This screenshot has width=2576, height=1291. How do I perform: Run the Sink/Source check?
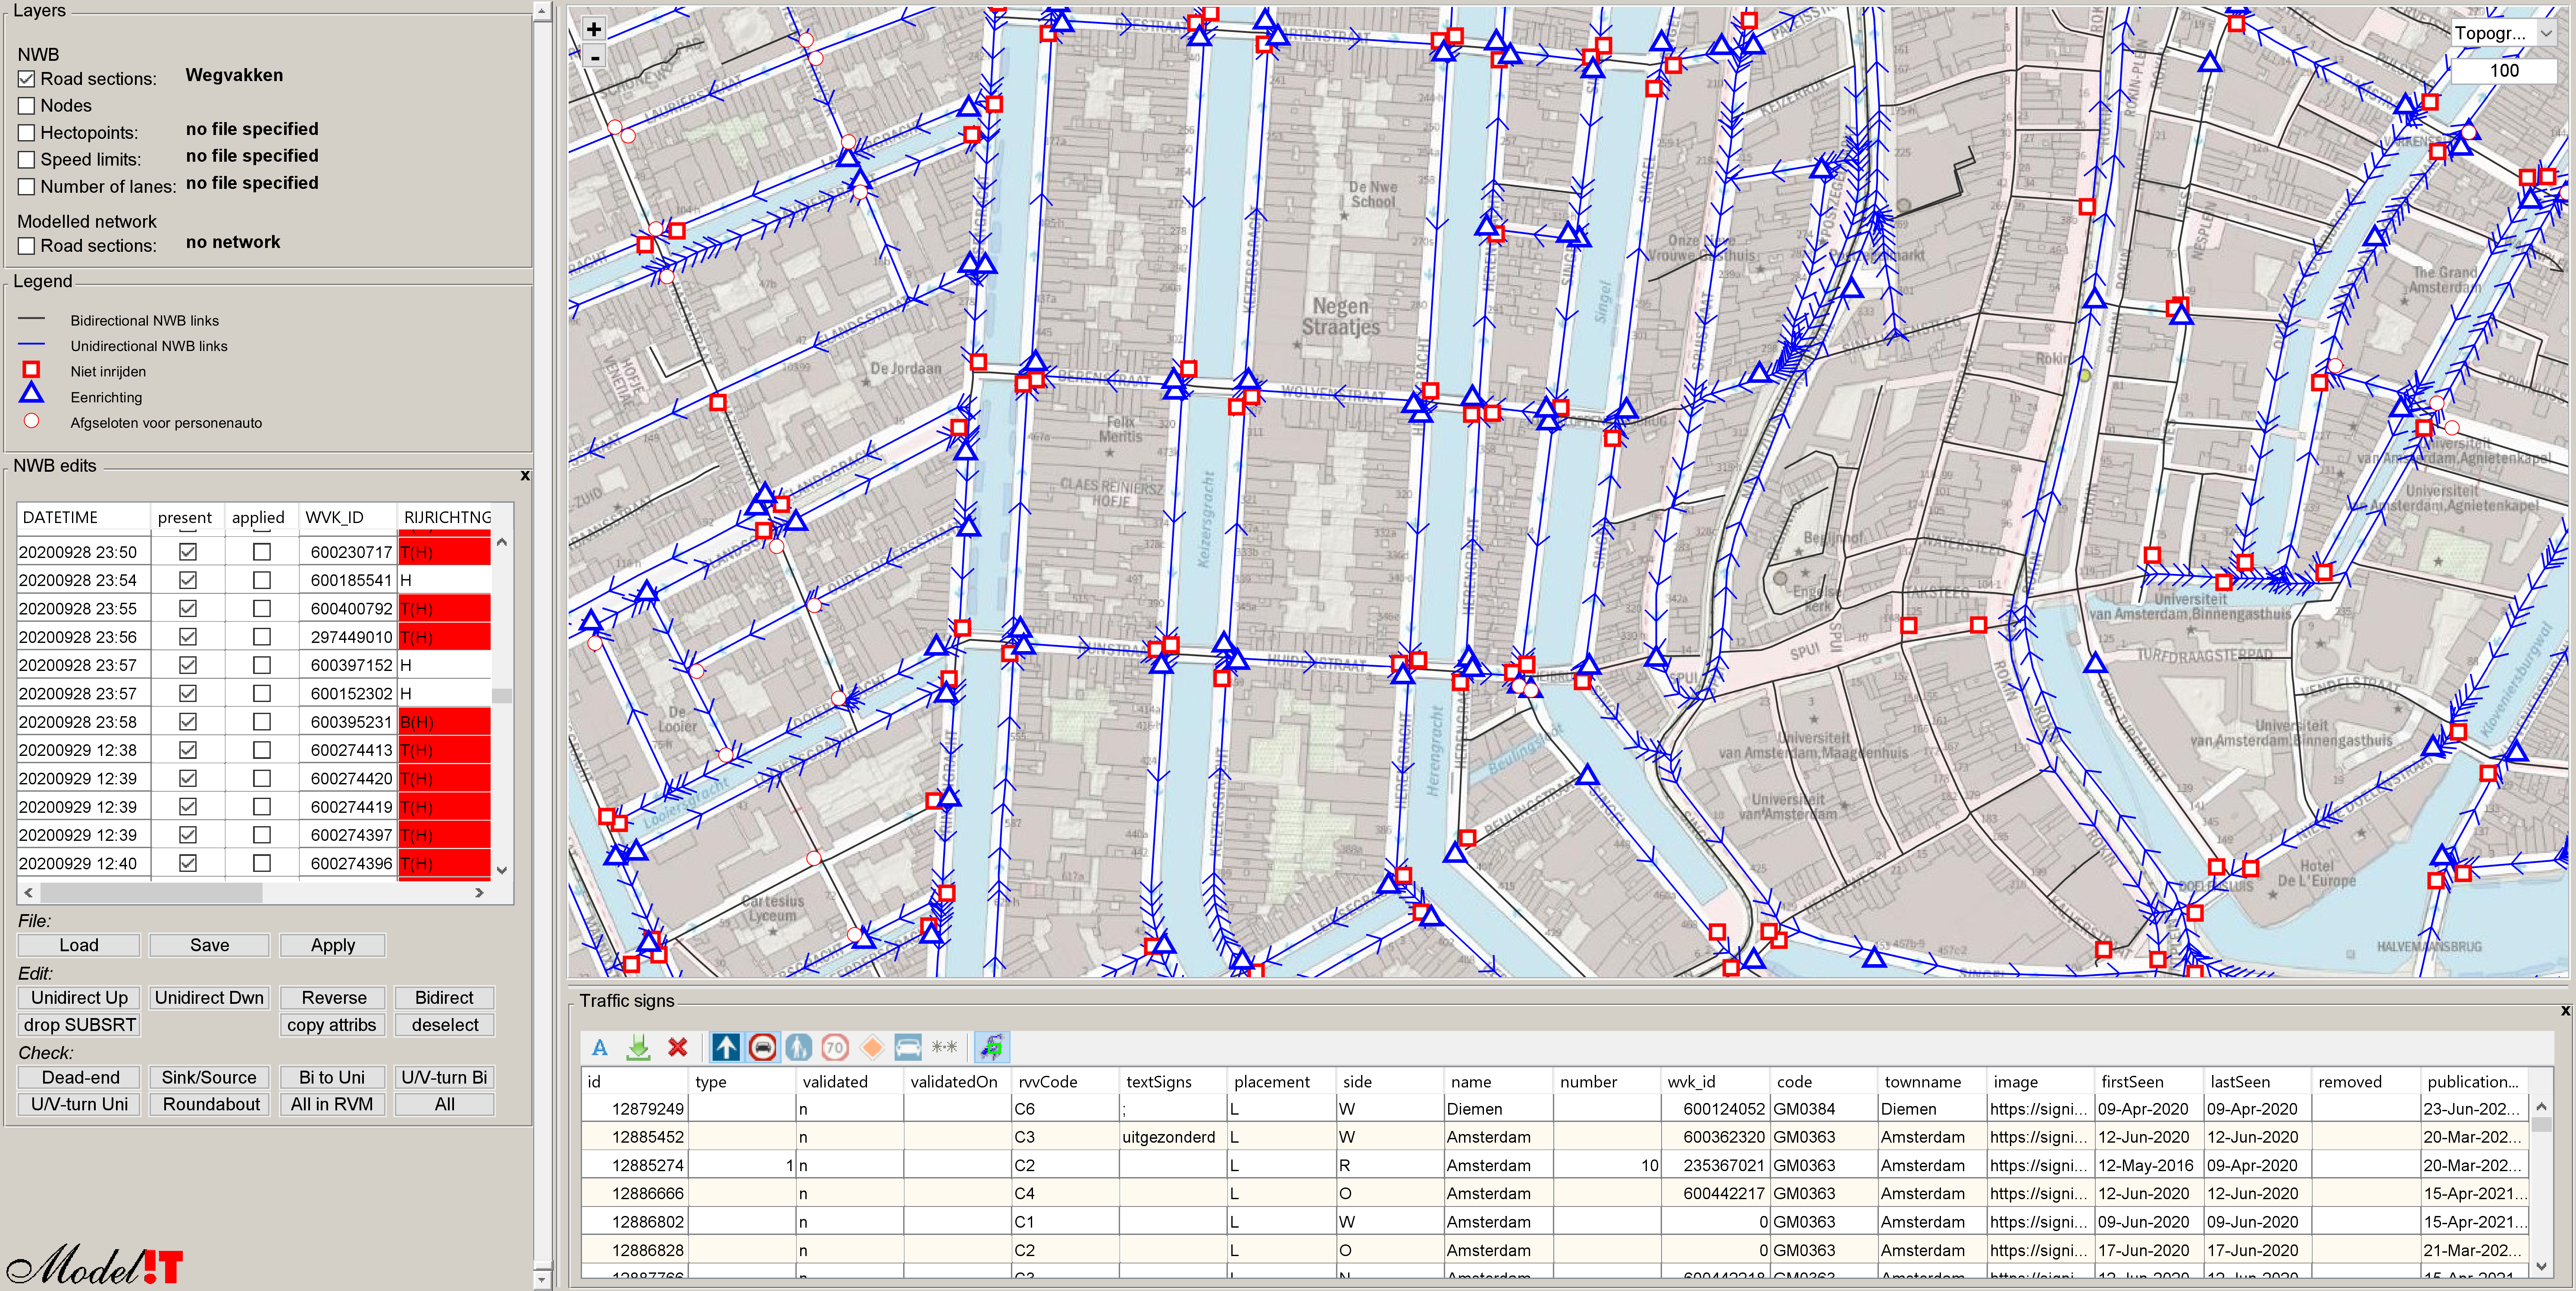(x=209, y=1077)
